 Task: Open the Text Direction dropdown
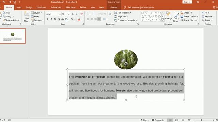(123, 13)
